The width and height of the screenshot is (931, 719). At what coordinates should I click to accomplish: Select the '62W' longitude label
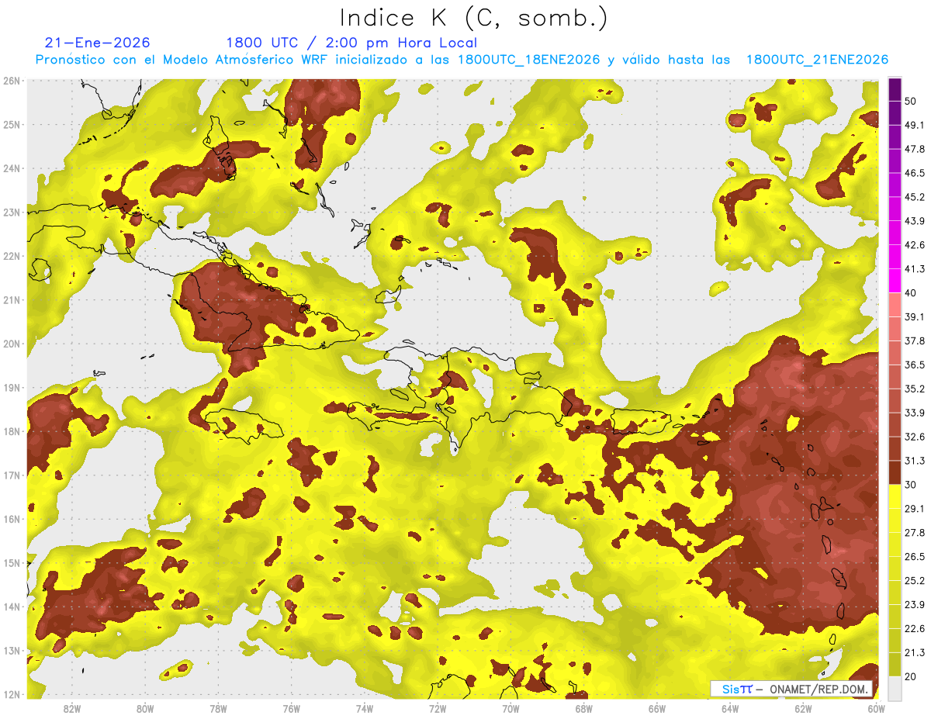tap(804, 708)
